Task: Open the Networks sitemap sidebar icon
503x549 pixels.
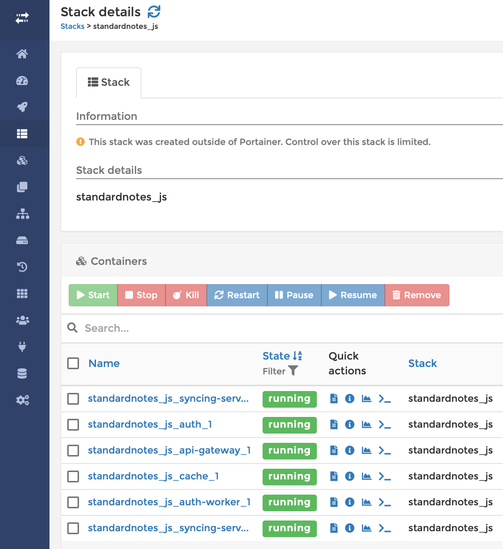Action: tap(23, 214)
